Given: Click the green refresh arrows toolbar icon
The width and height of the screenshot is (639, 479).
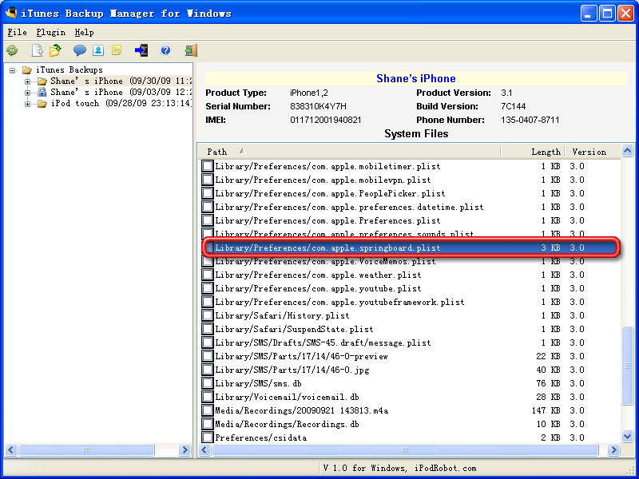Looking at the screenshot, I should pyautogui.click(x=12, y=50).
